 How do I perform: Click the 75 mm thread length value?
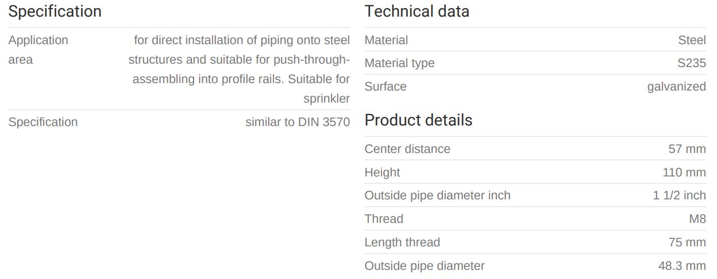pyautogui.click(x=687, y=242)
